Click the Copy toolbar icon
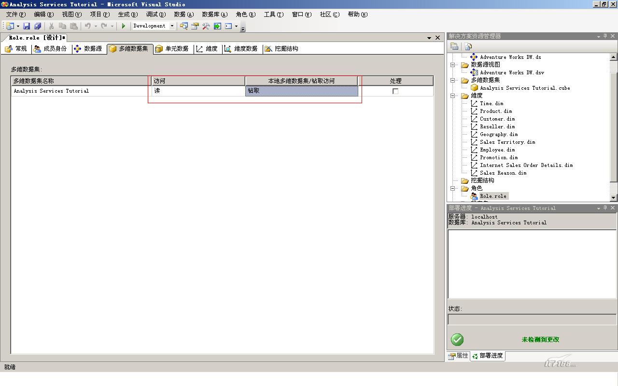The image size is (618, 386). tap(62, 26)
